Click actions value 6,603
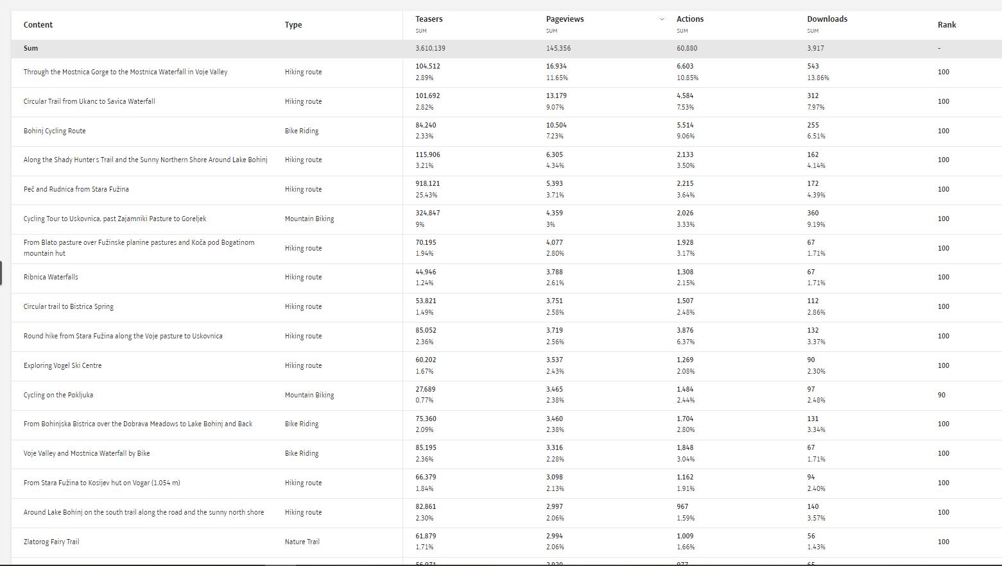The height and width of the screenshot is (566, 1002). pyautogui.click(x=686, y=66)
